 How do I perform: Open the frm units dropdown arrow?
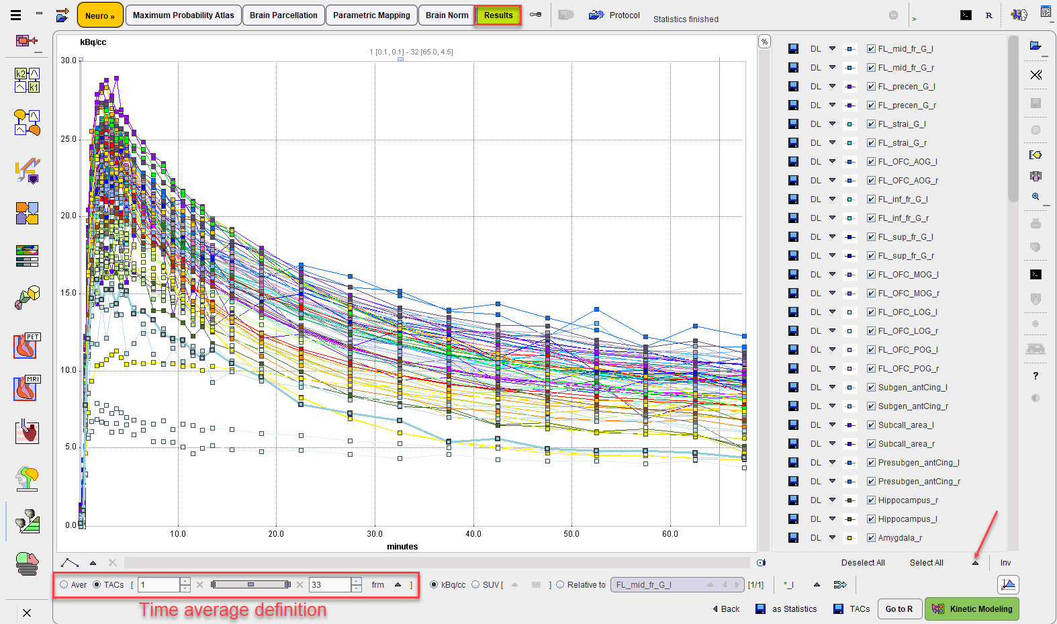(x=398, y=584)
